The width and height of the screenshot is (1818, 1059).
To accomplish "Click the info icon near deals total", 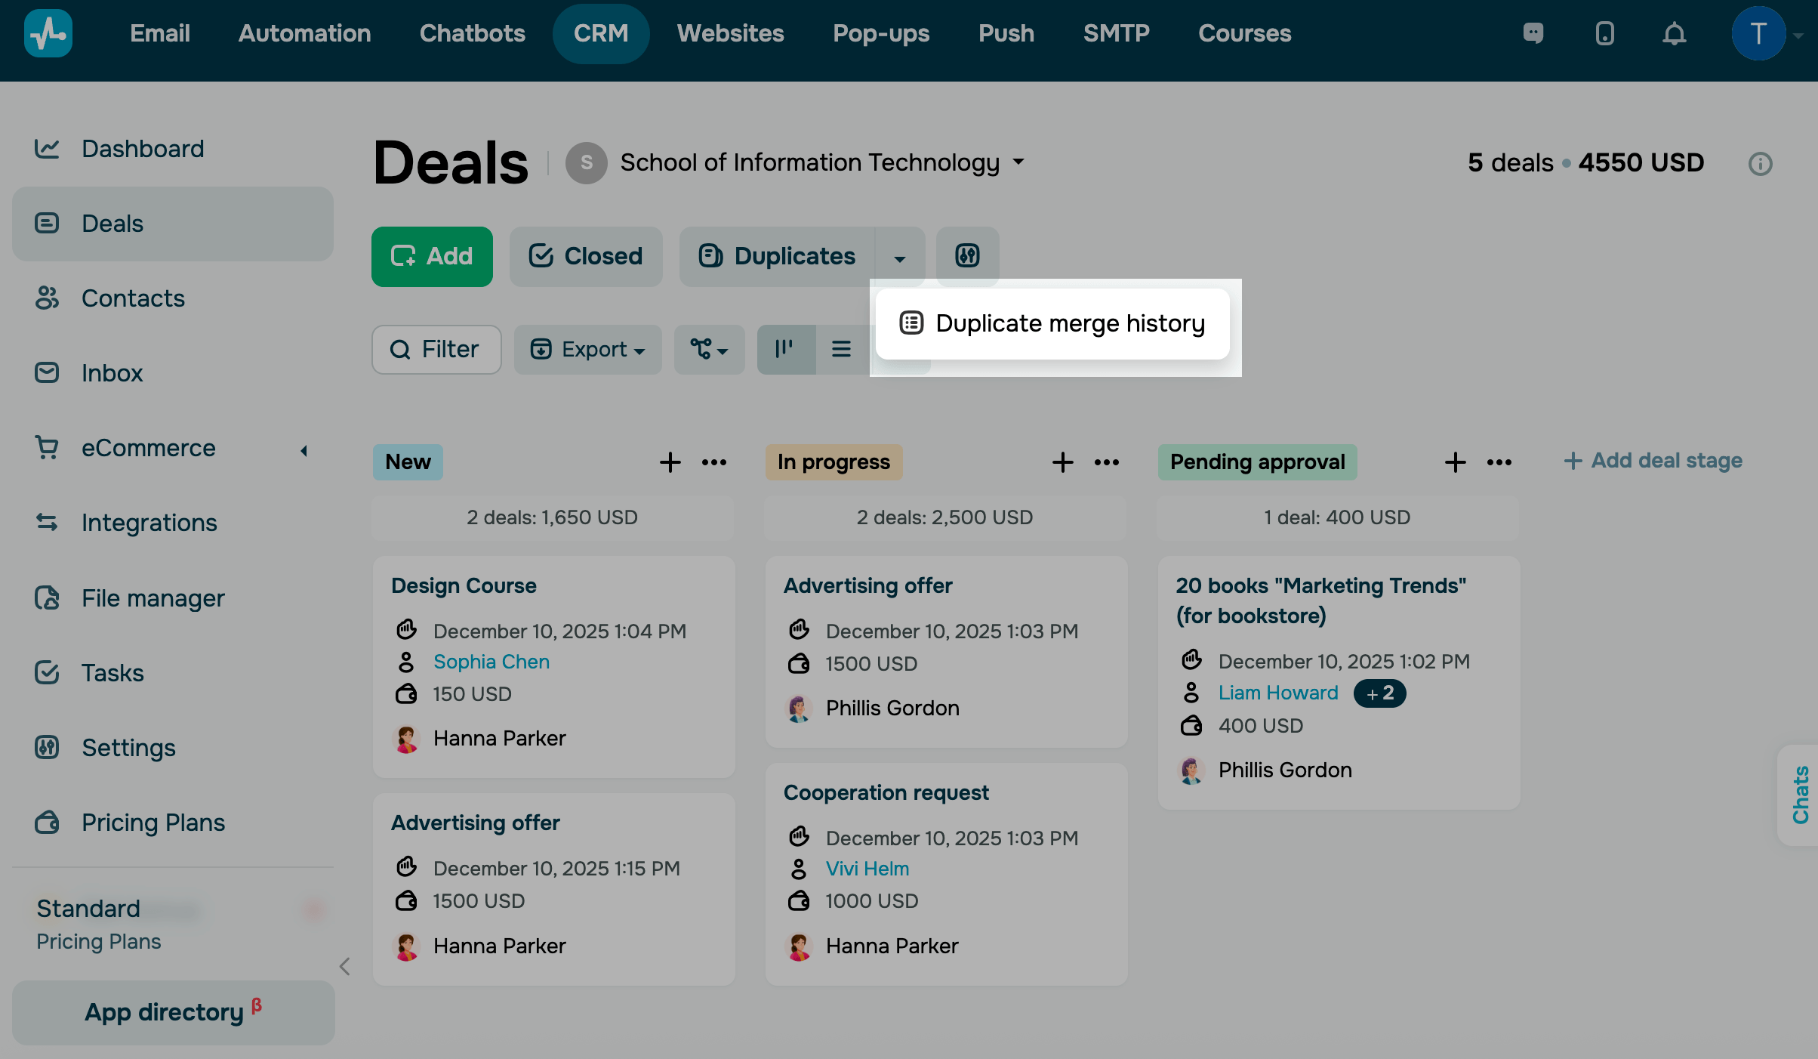I will 1760,164.
